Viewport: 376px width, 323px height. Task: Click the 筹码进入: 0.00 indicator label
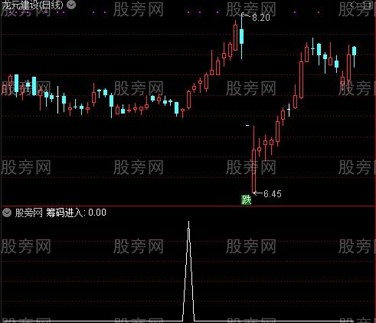(x=76, y=213)
